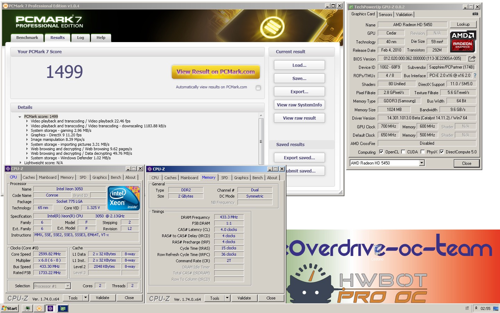Expand the Video playback 22.46 fps row

click(x=27, y=121)
